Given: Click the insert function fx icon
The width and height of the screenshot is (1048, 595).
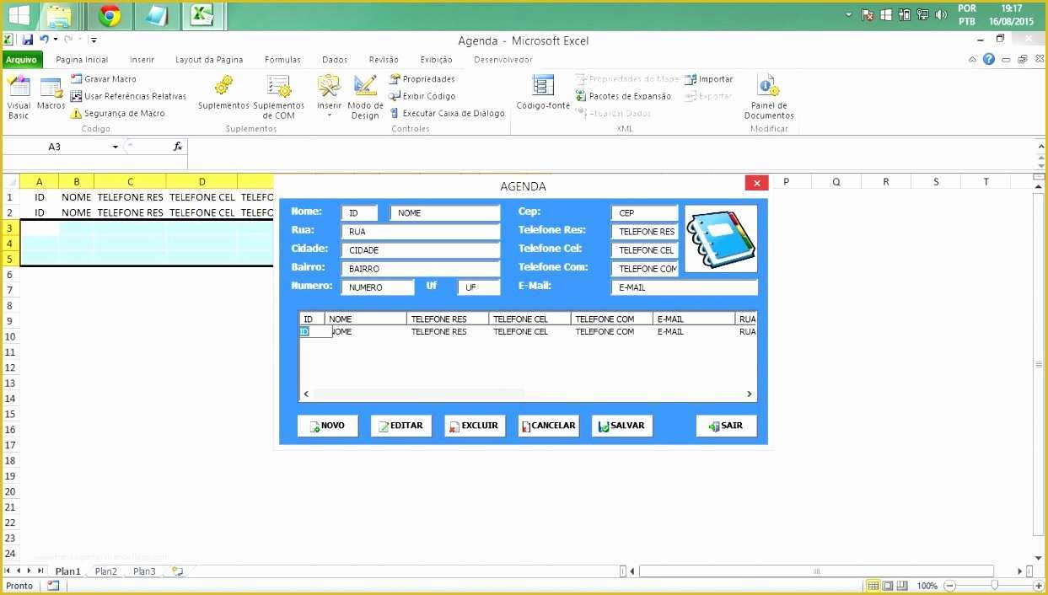Looking at the screenshot, I should pyautogui.click(x=178, y=147).
